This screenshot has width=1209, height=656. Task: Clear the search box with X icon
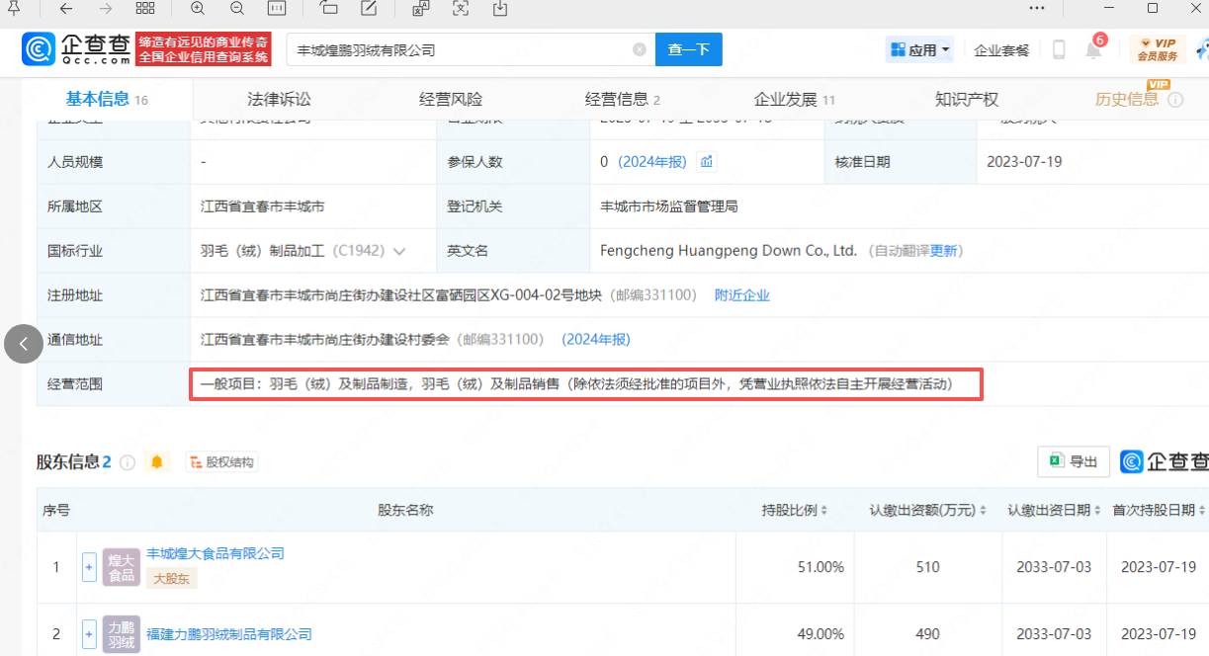pyautogui.click(x=640, y=49)
